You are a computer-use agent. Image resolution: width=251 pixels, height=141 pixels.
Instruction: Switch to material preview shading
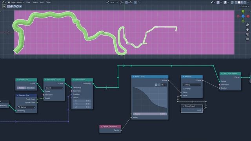click(x=242, y=2)
